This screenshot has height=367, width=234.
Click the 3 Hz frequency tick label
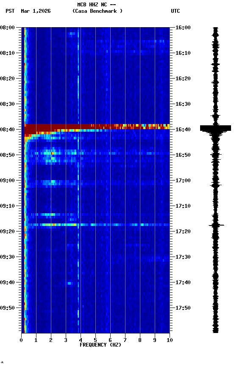pos(66,340)
